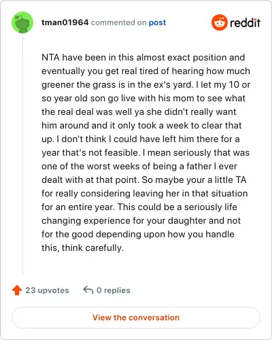Click the "reddit" wordmark text
The width and height of the screenshot is (272, 340).
(x=245, y=22)
